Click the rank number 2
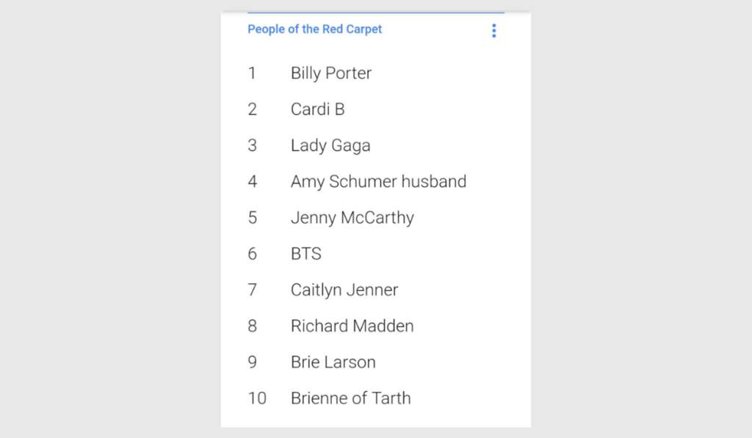This screenshot has width=752, height=438. pyautogui.click(x=253, y=109)
